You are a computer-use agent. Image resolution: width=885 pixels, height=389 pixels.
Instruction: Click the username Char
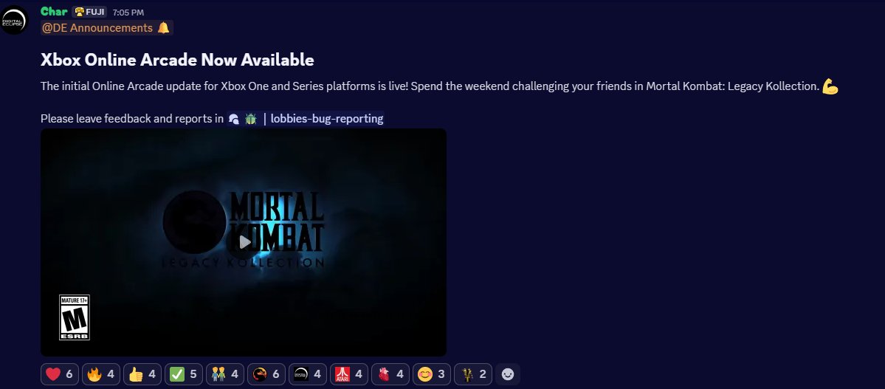click(54, 11)
